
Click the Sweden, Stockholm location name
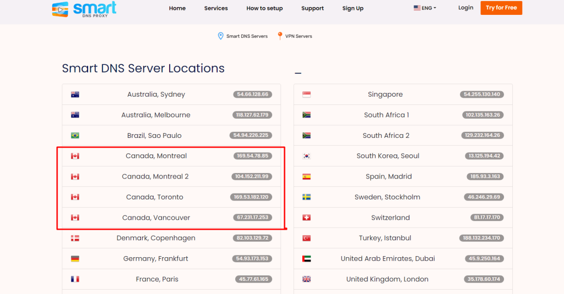point(387,197)
